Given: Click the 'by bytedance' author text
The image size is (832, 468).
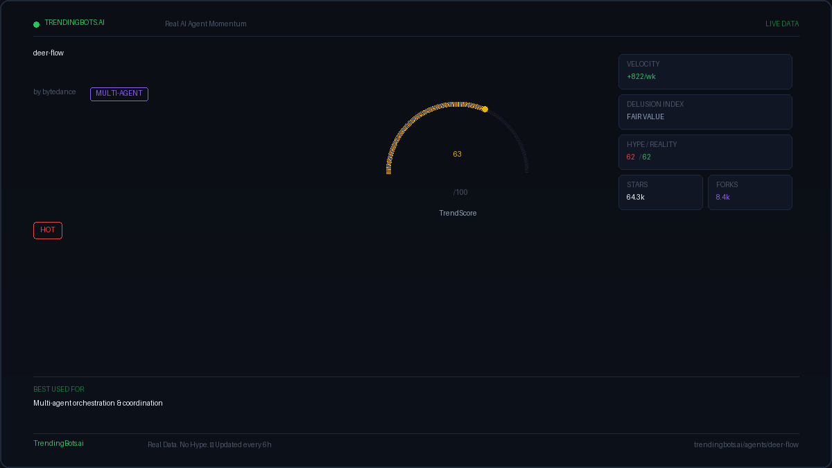Looking at the screenshot, I should click(55, 92).
